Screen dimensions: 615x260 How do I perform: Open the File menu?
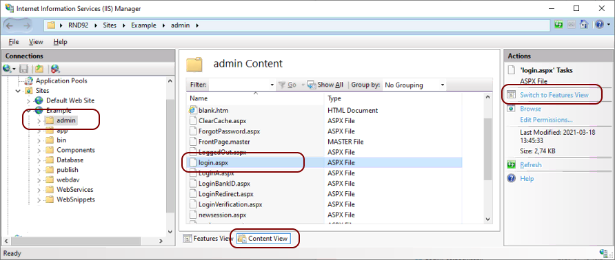tap(13, 41)
